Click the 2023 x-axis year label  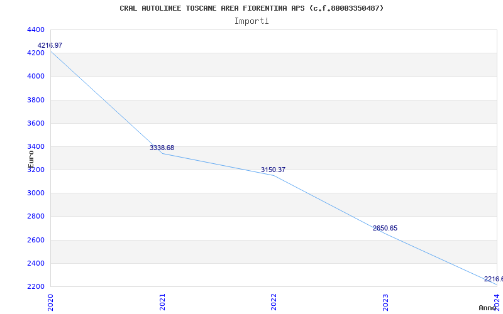(385, 303)
